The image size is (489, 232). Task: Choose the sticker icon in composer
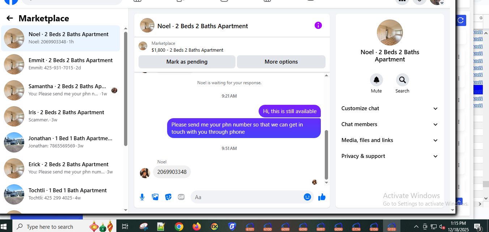(168, 197)
